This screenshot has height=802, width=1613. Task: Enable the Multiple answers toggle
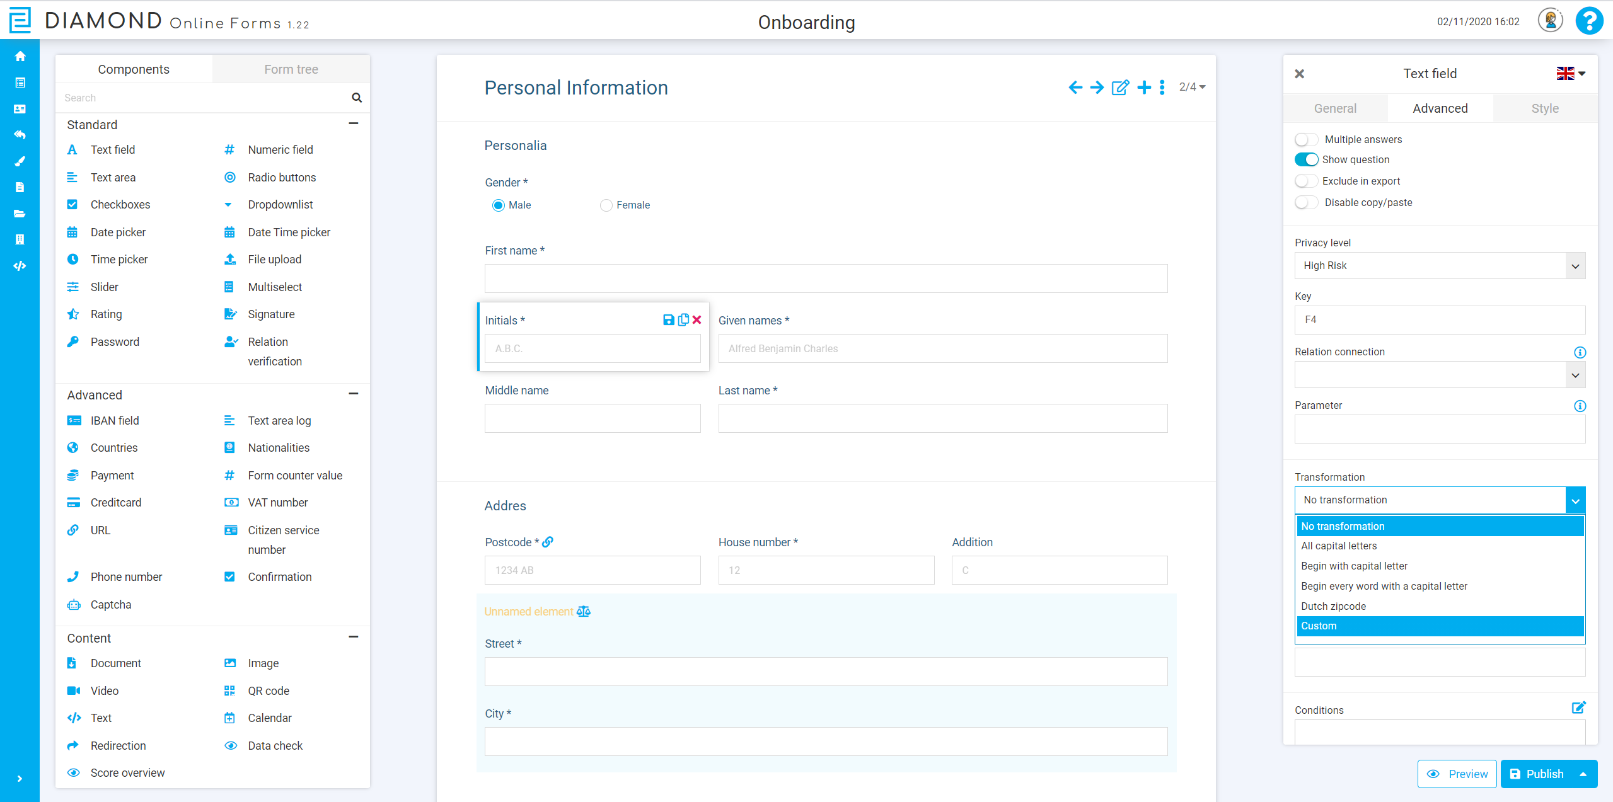[1306, 139]
